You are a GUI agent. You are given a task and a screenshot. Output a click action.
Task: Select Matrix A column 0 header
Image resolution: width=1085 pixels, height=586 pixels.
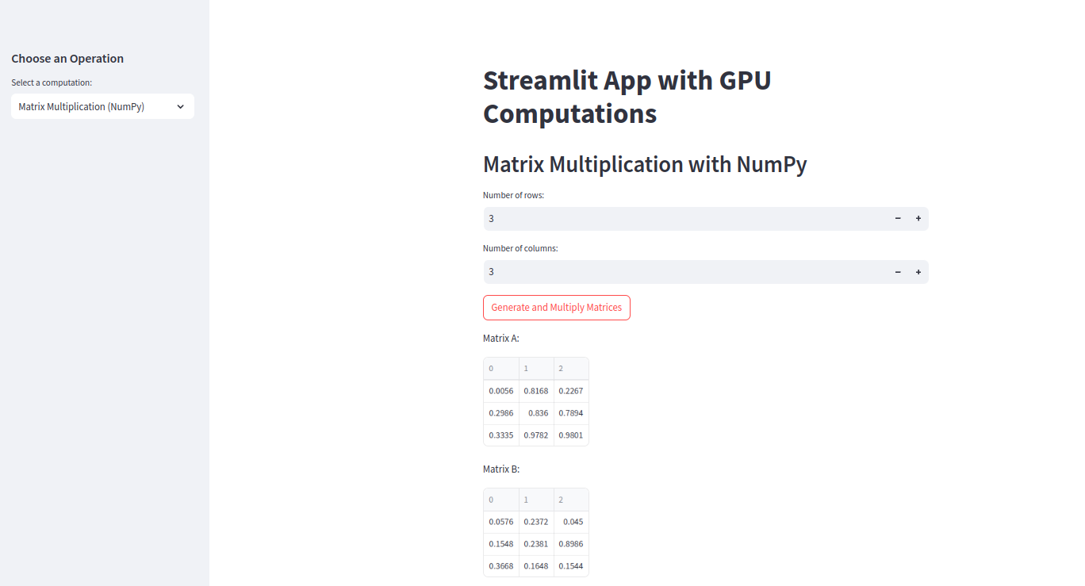(x=501, y=369)
